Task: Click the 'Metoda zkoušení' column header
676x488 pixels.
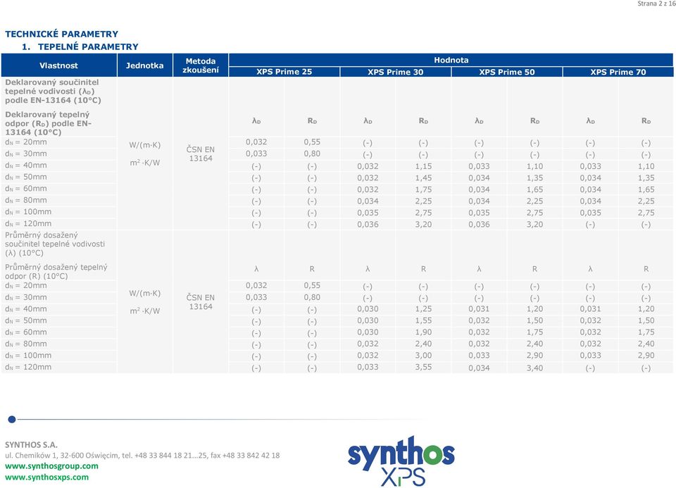Action: coord(201,65)
